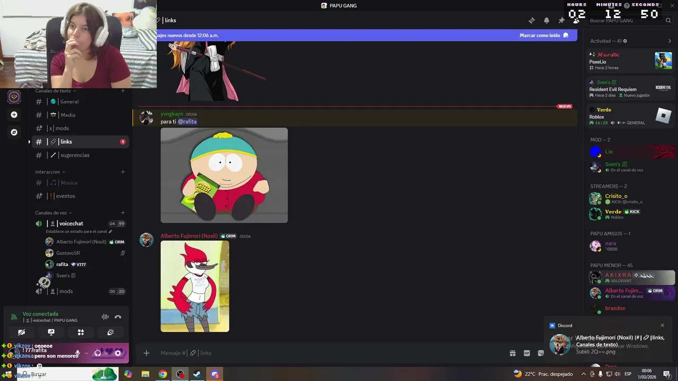Open Windows notification center icon
Screen dimensions: 678x381
click(x=667, y=374)
